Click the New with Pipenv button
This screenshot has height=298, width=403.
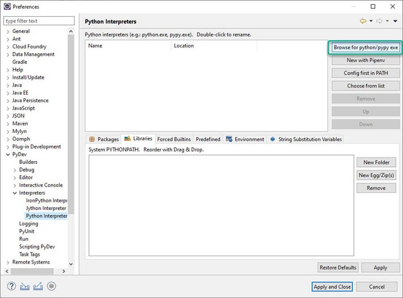[x=365, y=60]
